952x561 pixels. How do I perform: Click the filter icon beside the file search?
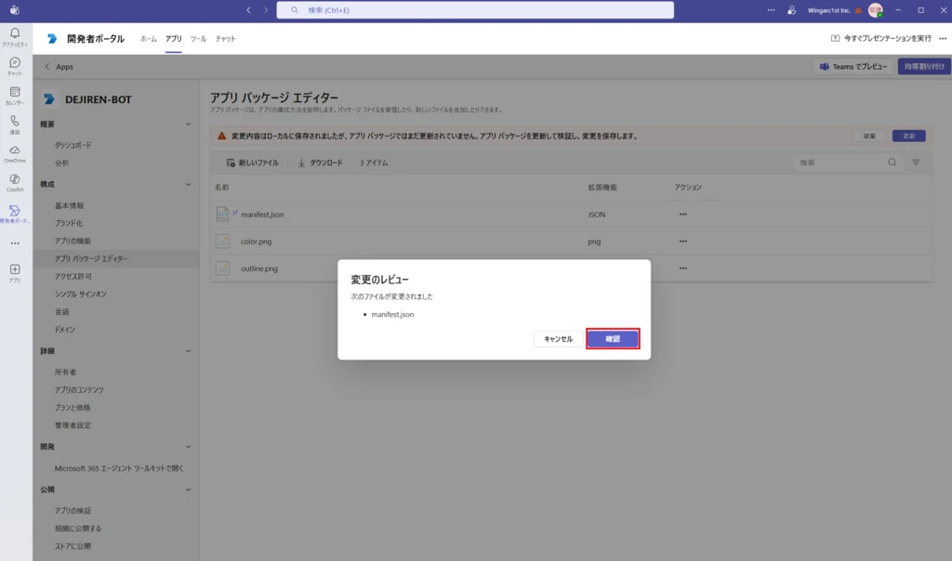coord(916,163)
